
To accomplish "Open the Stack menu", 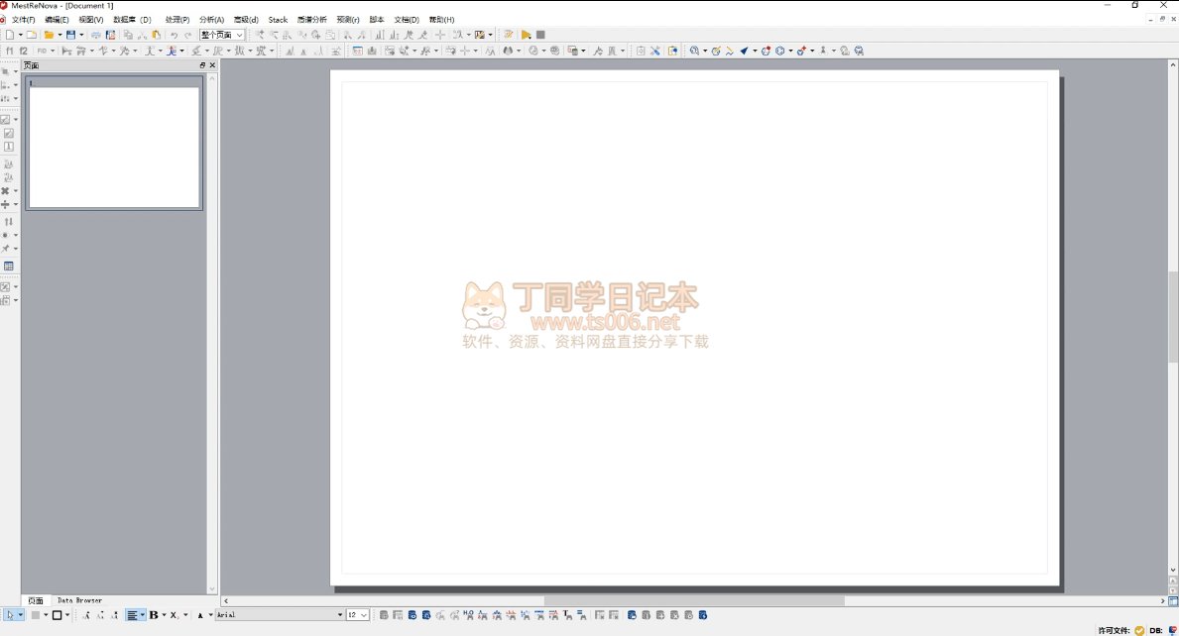I will coord(279,20).
